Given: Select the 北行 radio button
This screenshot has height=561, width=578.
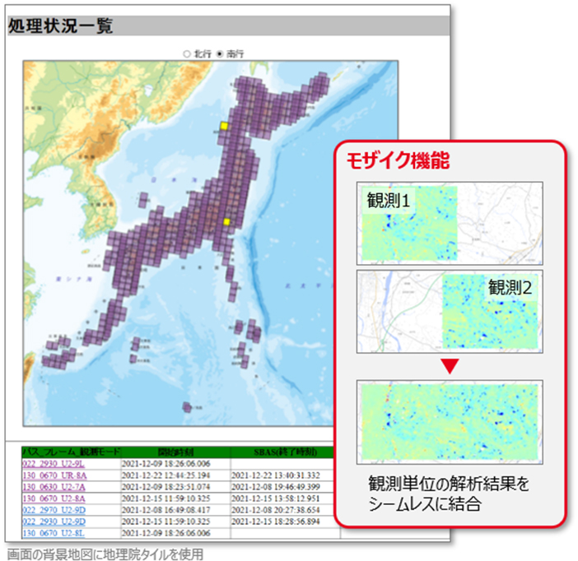Looking at the screenshot, I should tap(187, 53).
